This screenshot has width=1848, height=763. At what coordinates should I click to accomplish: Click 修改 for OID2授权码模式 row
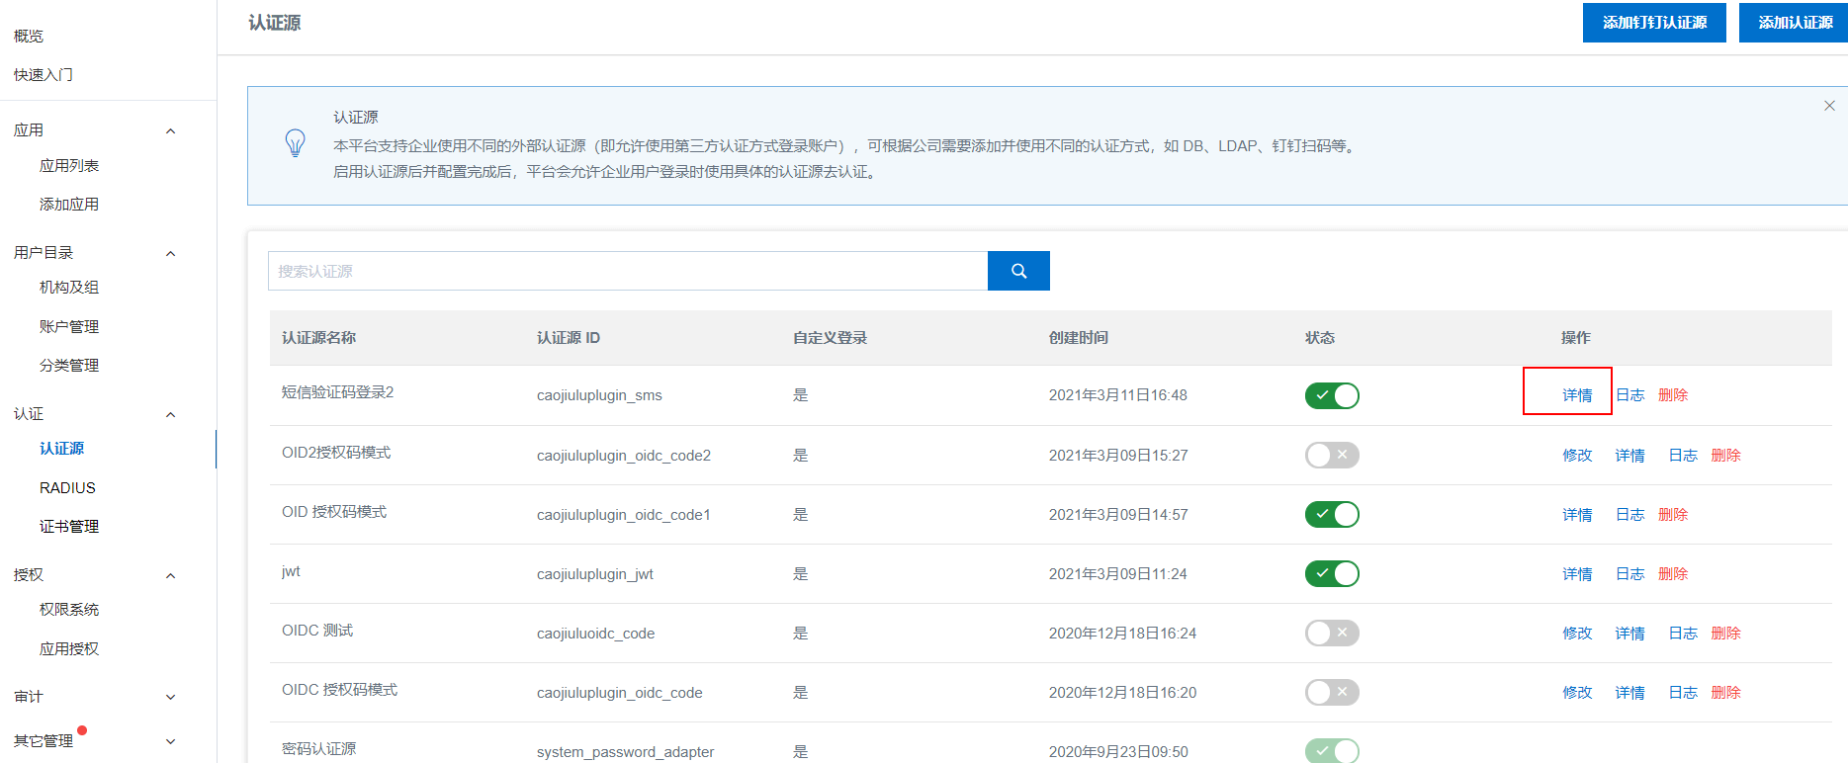pyautogui.click(x=1576, y=455)
